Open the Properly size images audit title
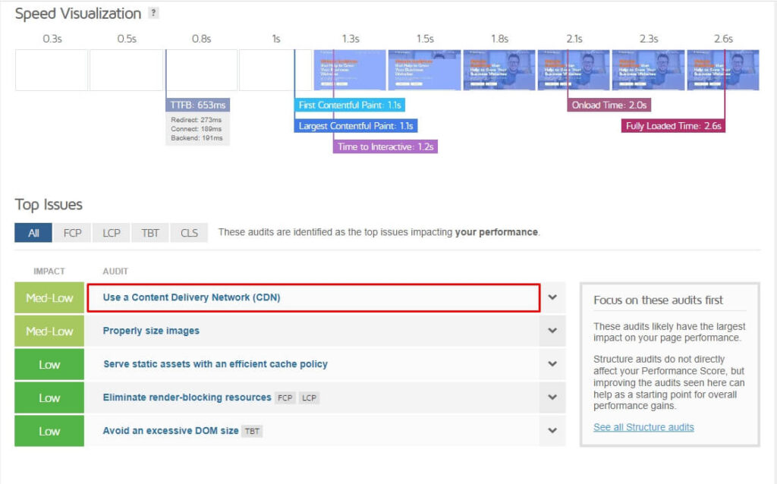This screenshot has width=777, height=484. coord(151,331)
